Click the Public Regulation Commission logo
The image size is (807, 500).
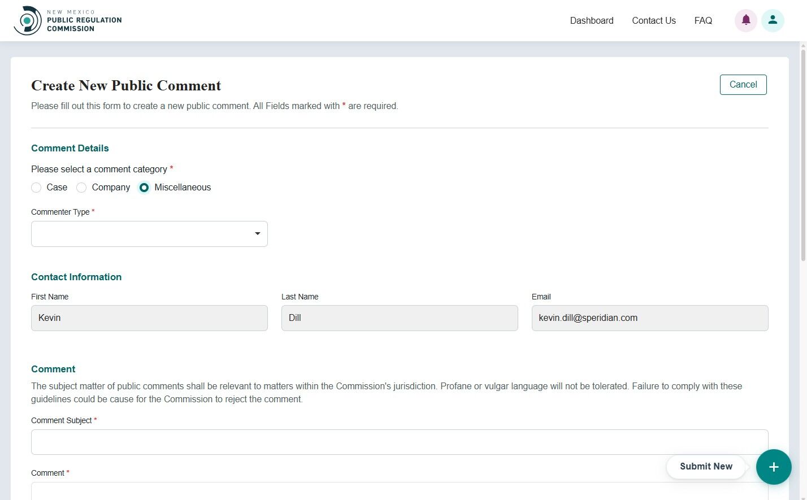pyautogui.click(x=68, y=20)
